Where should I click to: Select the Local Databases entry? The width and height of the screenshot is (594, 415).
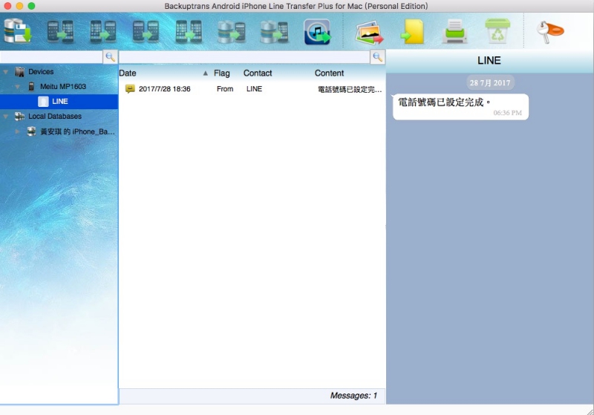[x=55, y=117]
